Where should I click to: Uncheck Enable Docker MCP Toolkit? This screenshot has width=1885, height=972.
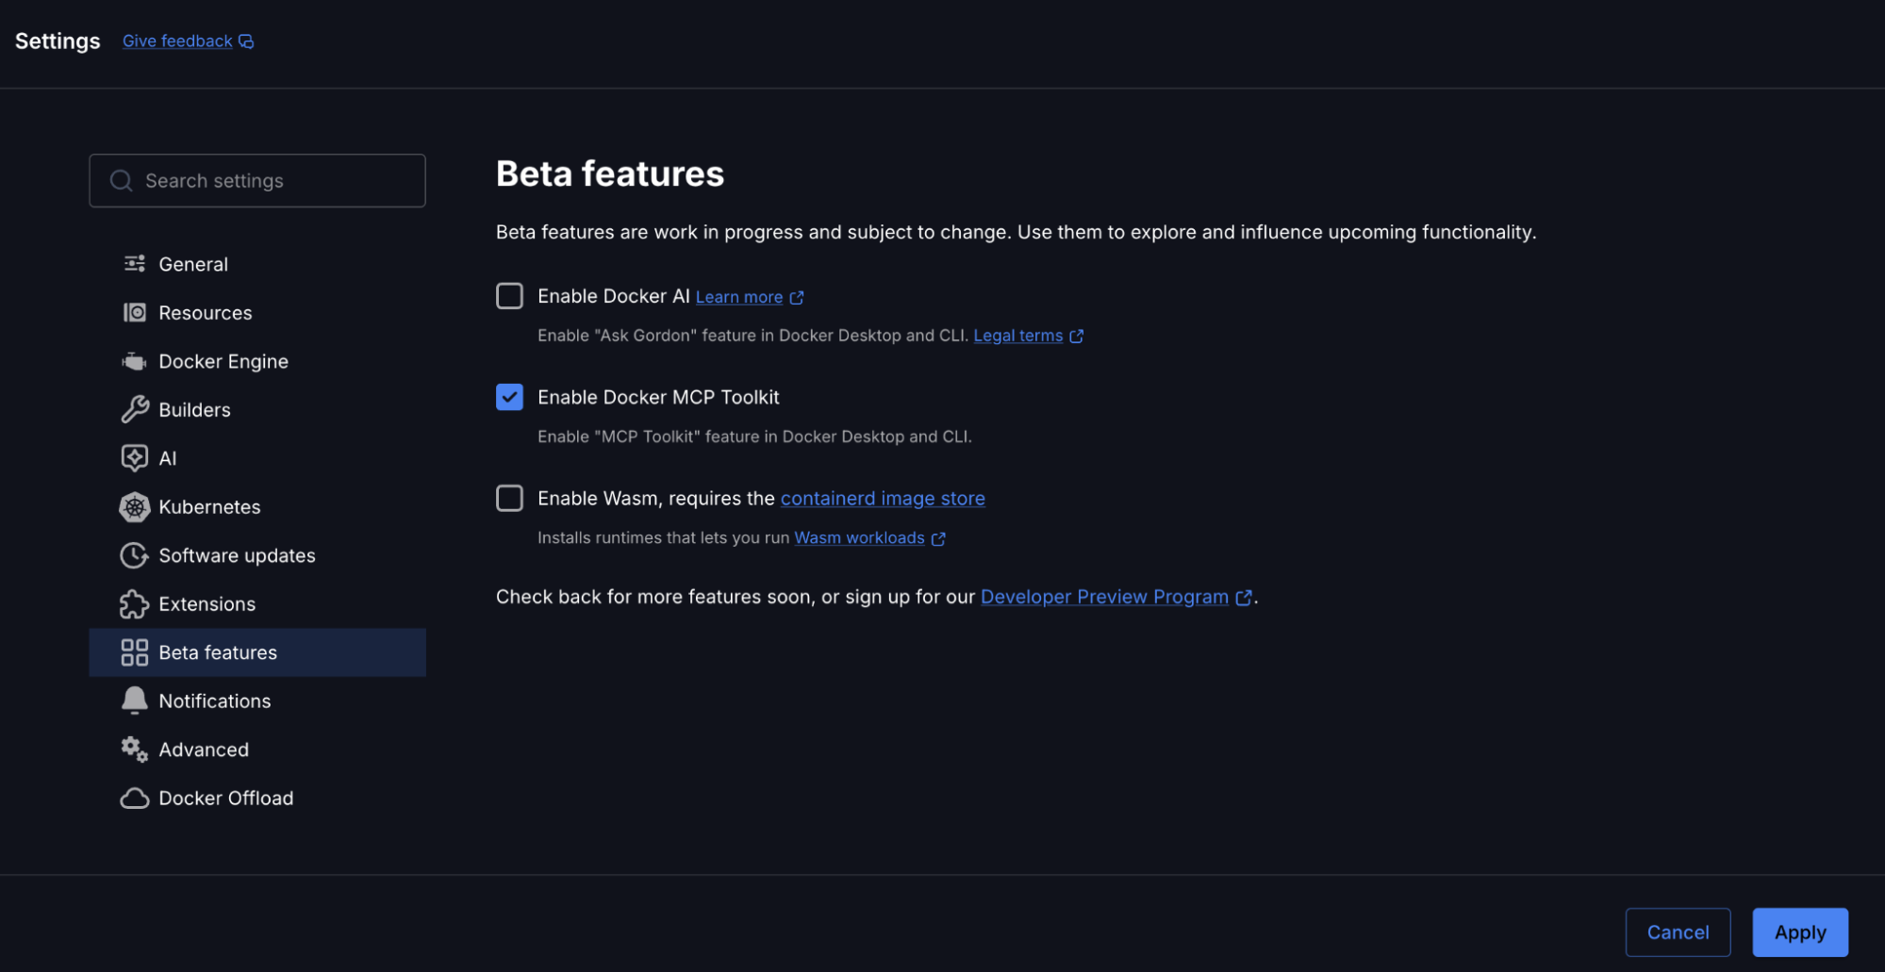point(509,397)
